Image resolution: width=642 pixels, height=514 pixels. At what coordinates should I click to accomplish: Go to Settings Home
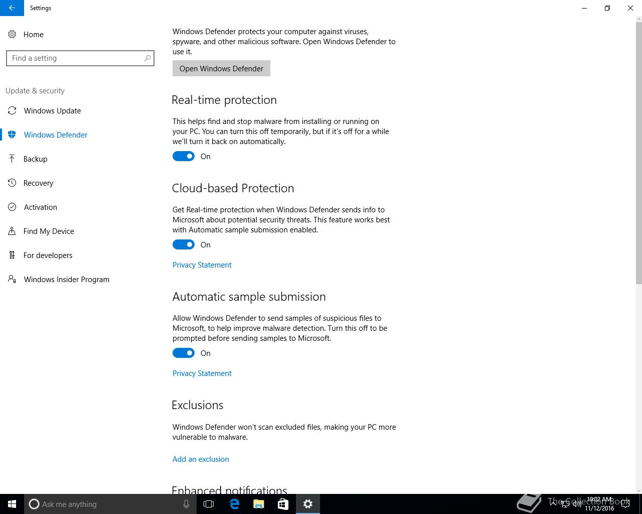[80, 34]
